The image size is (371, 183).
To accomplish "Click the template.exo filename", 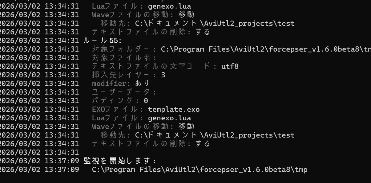I will [174, 109].
